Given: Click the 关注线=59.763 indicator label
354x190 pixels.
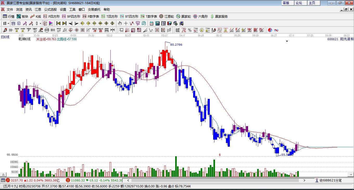Looking at the screenshot, I should [46, 39].
